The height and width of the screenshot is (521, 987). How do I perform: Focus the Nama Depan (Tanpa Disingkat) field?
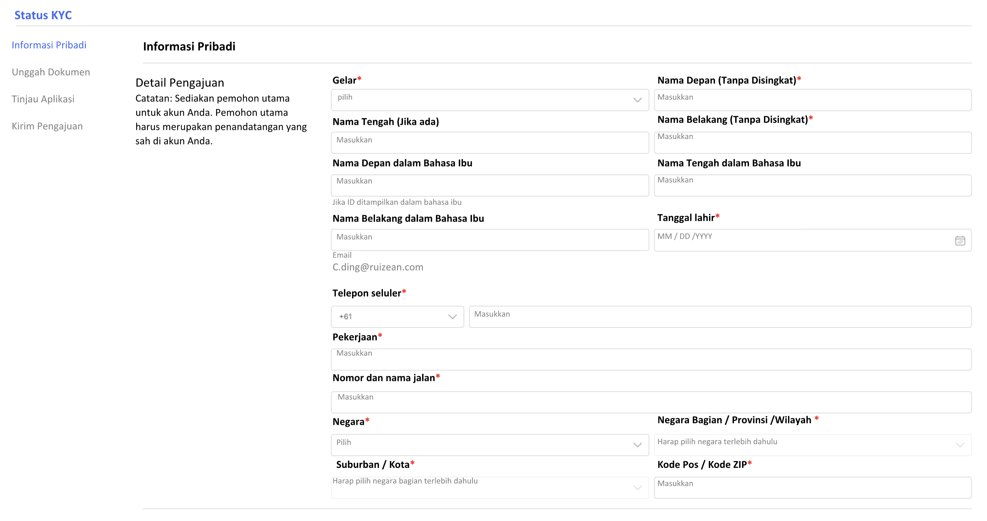point(813,100)
